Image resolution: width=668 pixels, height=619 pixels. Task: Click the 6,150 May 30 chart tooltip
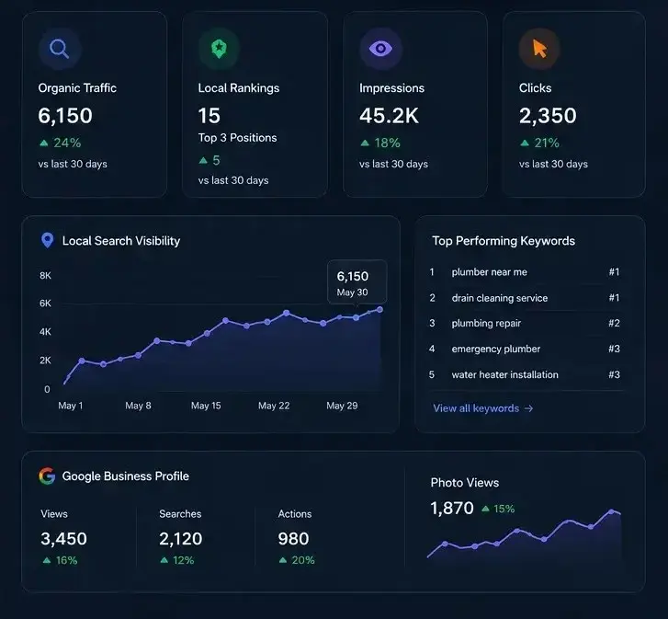coord(357,281)
